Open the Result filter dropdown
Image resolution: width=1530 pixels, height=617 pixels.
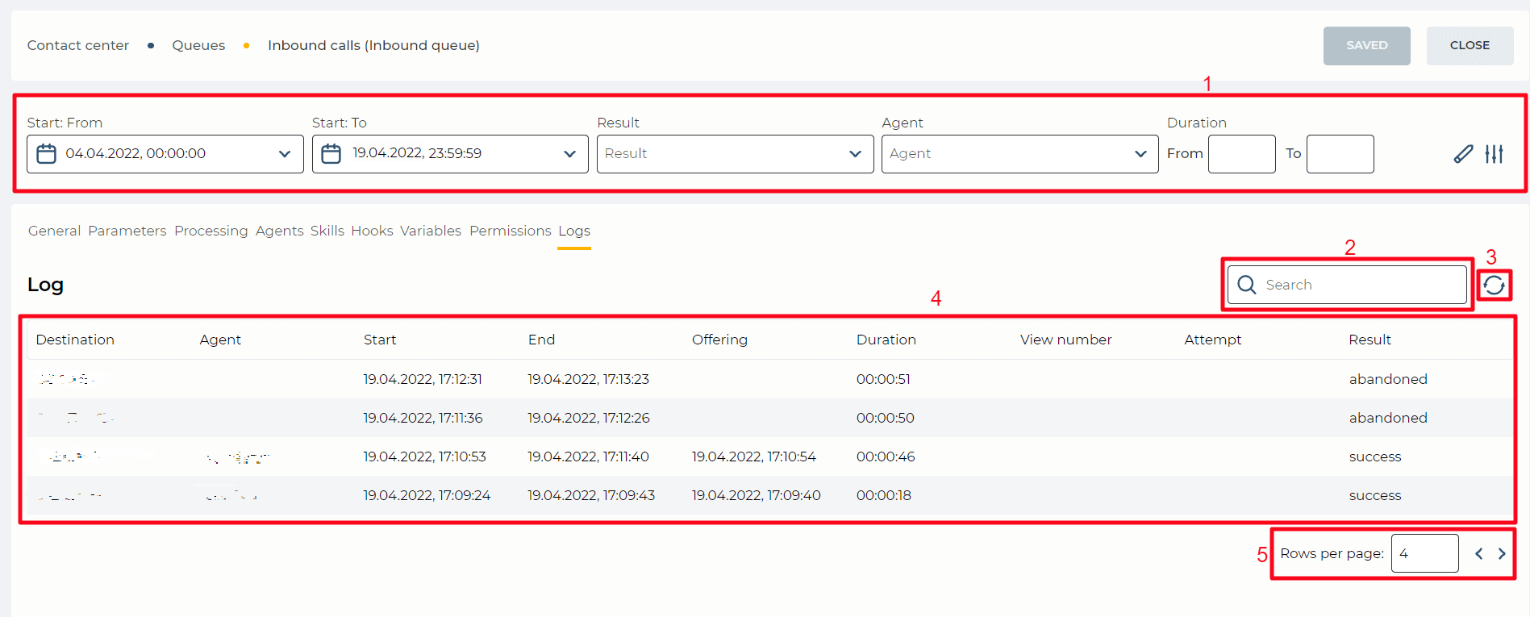coord(735,154)
